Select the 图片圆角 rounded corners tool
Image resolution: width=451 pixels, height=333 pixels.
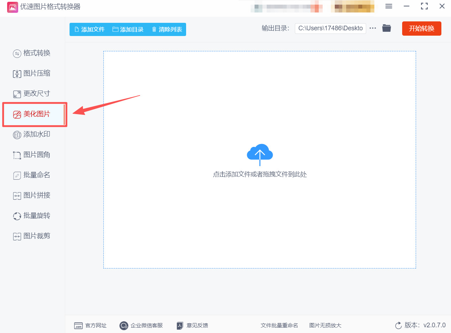(32, 155)
